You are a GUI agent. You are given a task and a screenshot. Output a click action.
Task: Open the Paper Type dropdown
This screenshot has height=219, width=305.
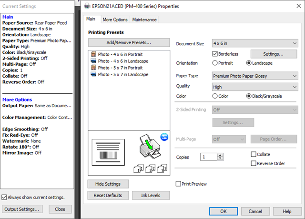pos(255,76)
